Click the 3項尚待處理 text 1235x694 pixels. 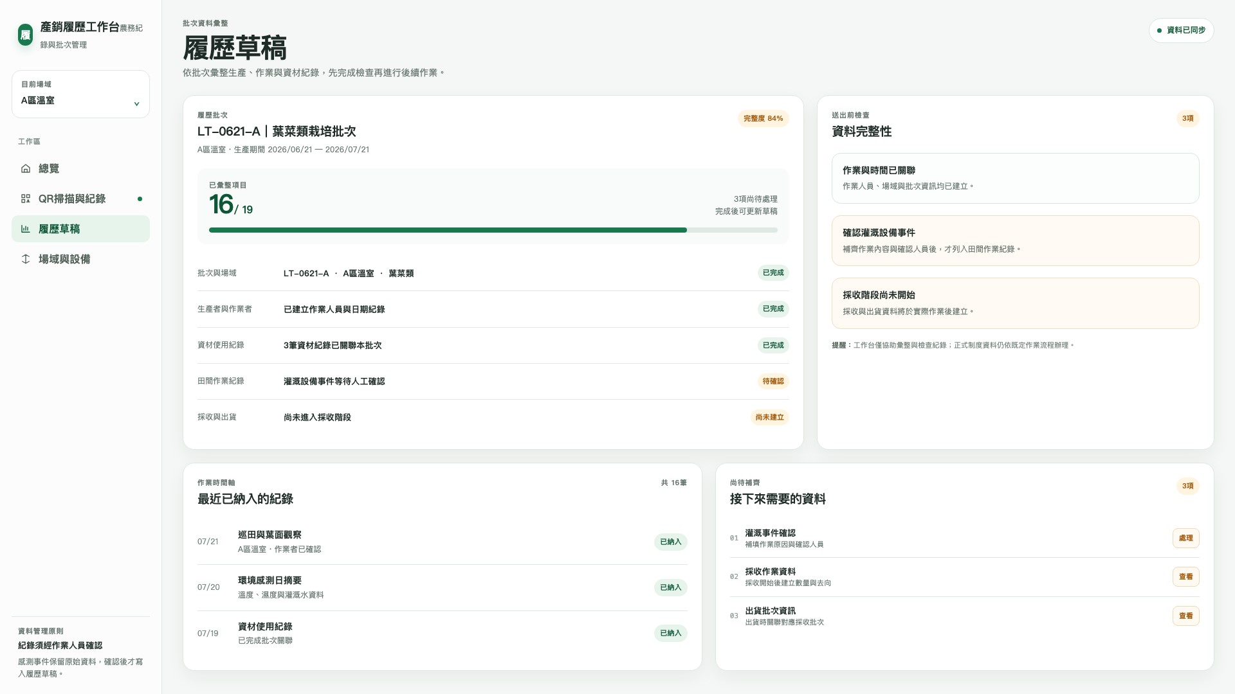coord(755,199)
